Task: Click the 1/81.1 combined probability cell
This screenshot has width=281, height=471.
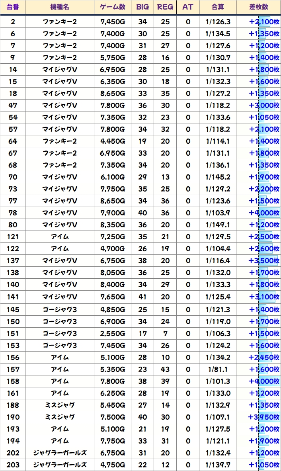Action: 218,369
